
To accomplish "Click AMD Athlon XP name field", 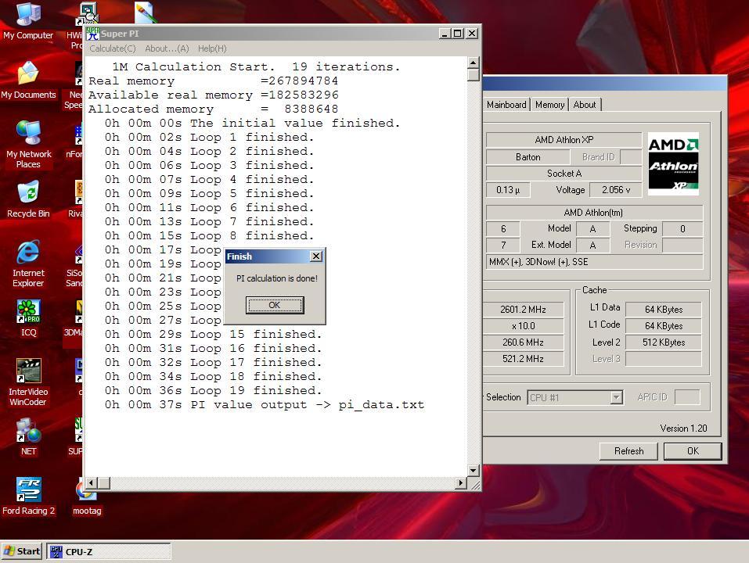I will (564, 140).
